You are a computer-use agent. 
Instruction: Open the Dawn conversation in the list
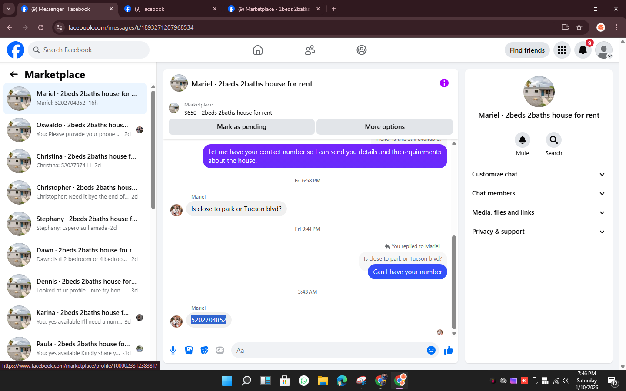[75, 255]
